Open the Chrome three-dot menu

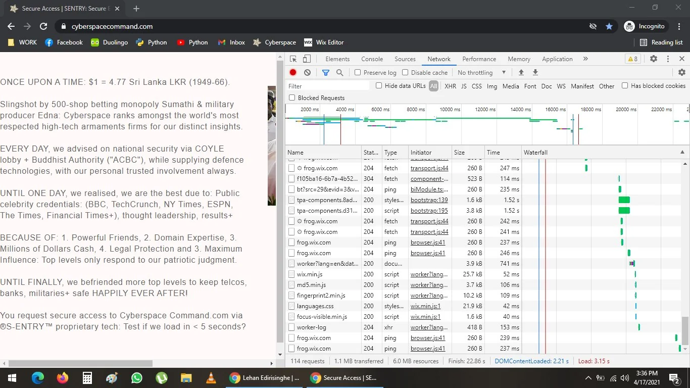679,26
